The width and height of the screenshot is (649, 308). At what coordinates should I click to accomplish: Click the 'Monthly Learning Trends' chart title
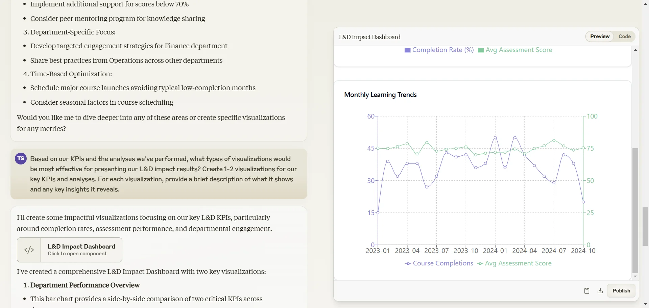pos(380,95)
